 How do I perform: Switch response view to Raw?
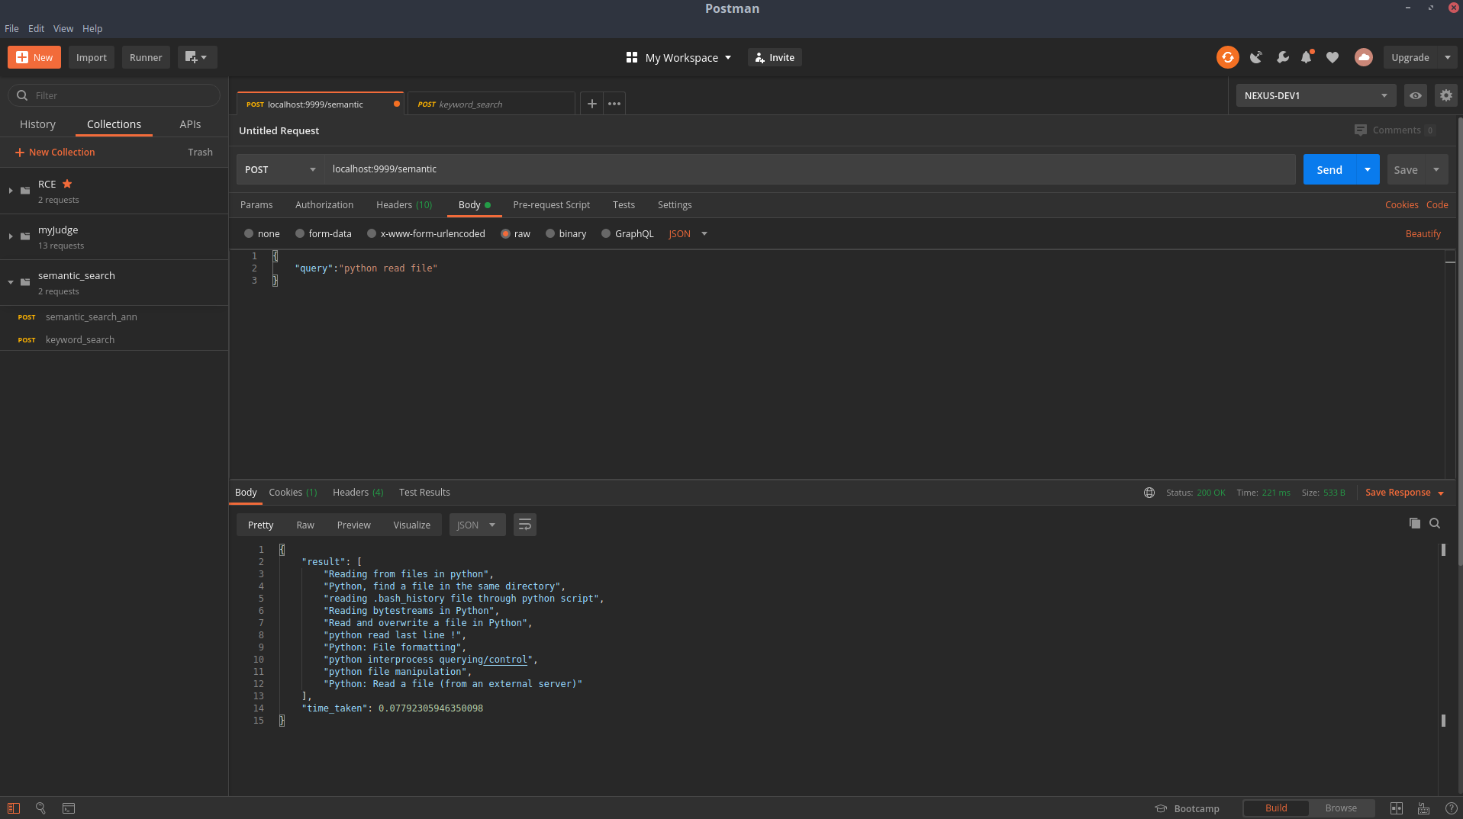[x=305, y=525]
